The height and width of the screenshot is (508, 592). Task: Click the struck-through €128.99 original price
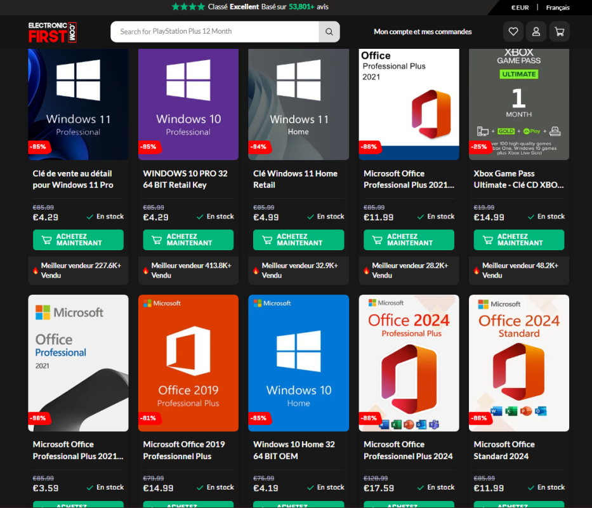(375, 478)
